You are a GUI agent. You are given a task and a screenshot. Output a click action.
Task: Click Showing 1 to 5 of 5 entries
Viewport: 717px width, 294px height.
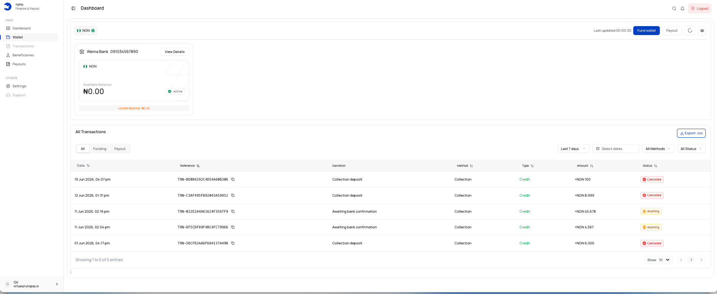(x=99, y=260)
